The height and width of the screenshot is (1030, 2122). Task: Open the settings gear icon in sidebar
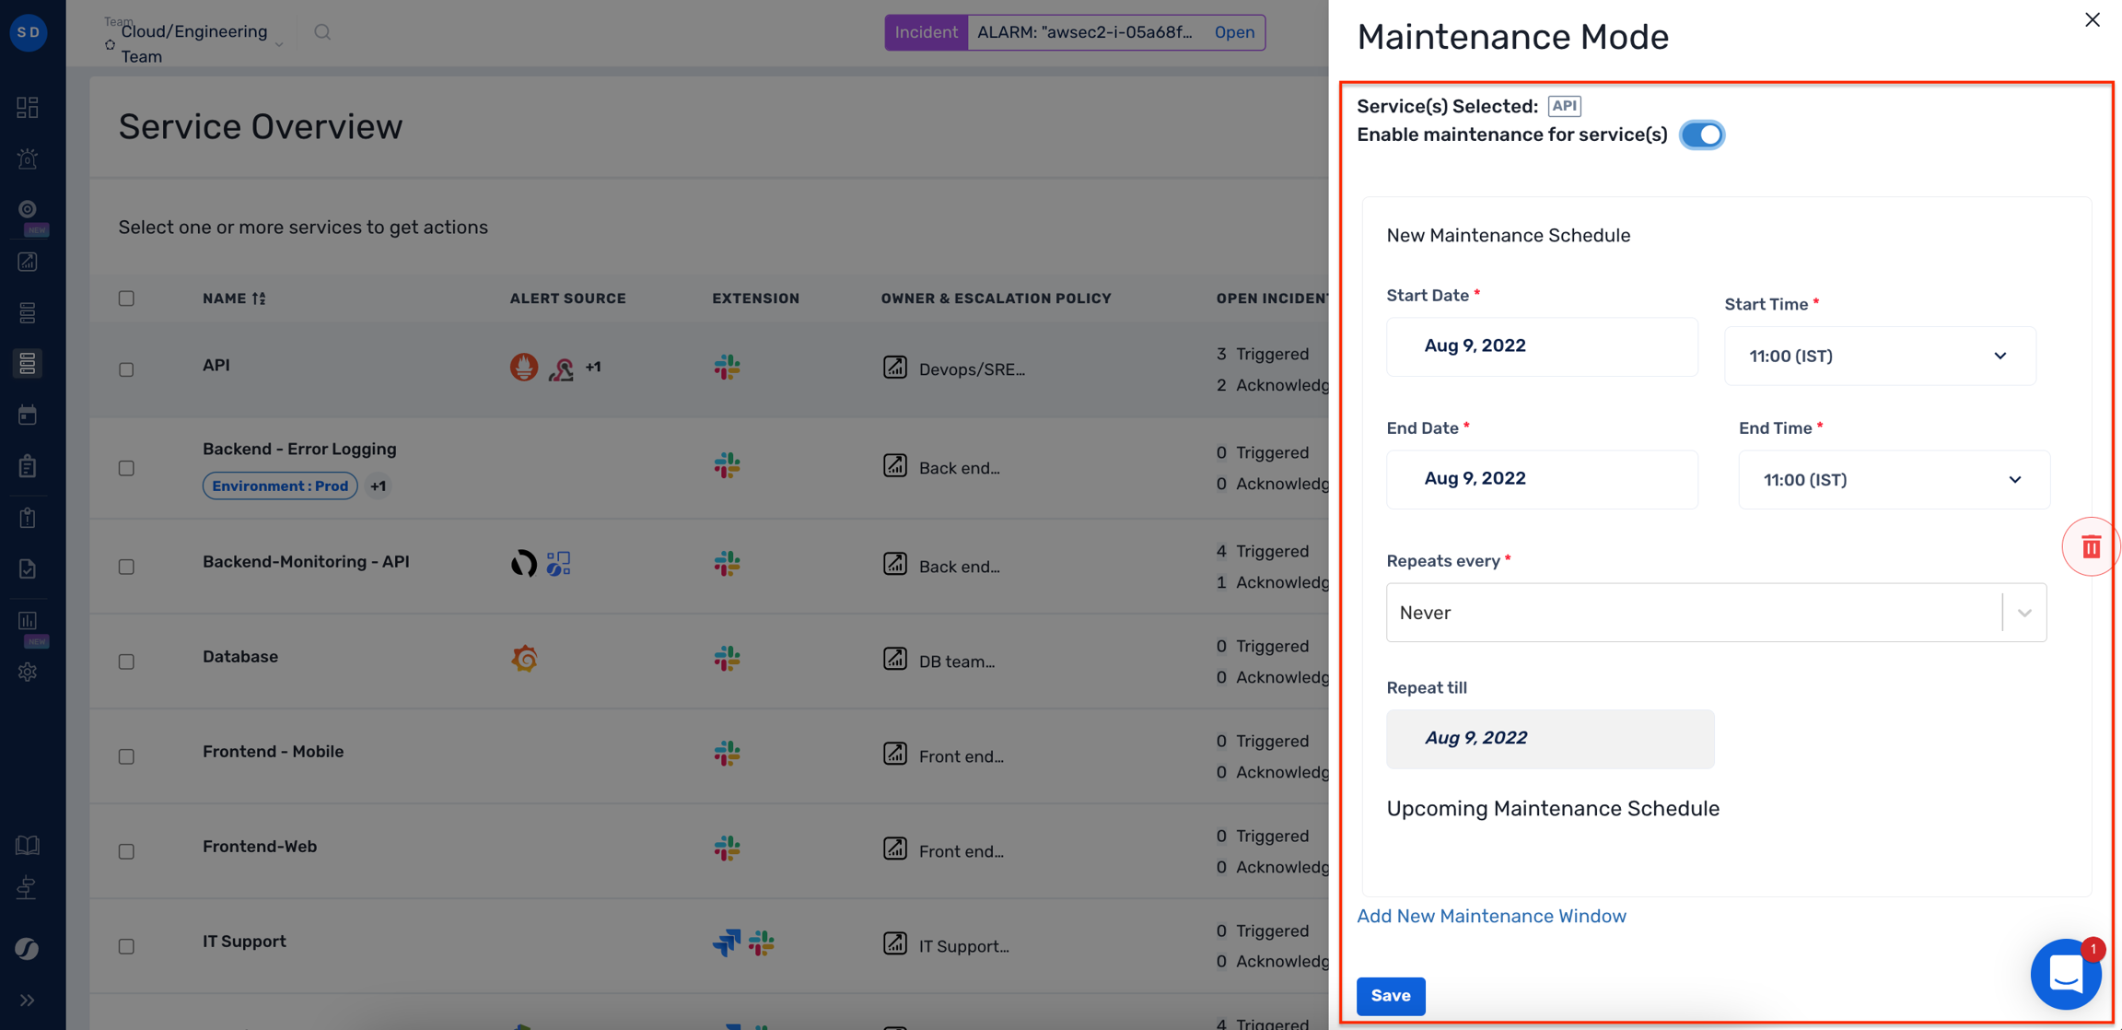(x=28, y=672)
